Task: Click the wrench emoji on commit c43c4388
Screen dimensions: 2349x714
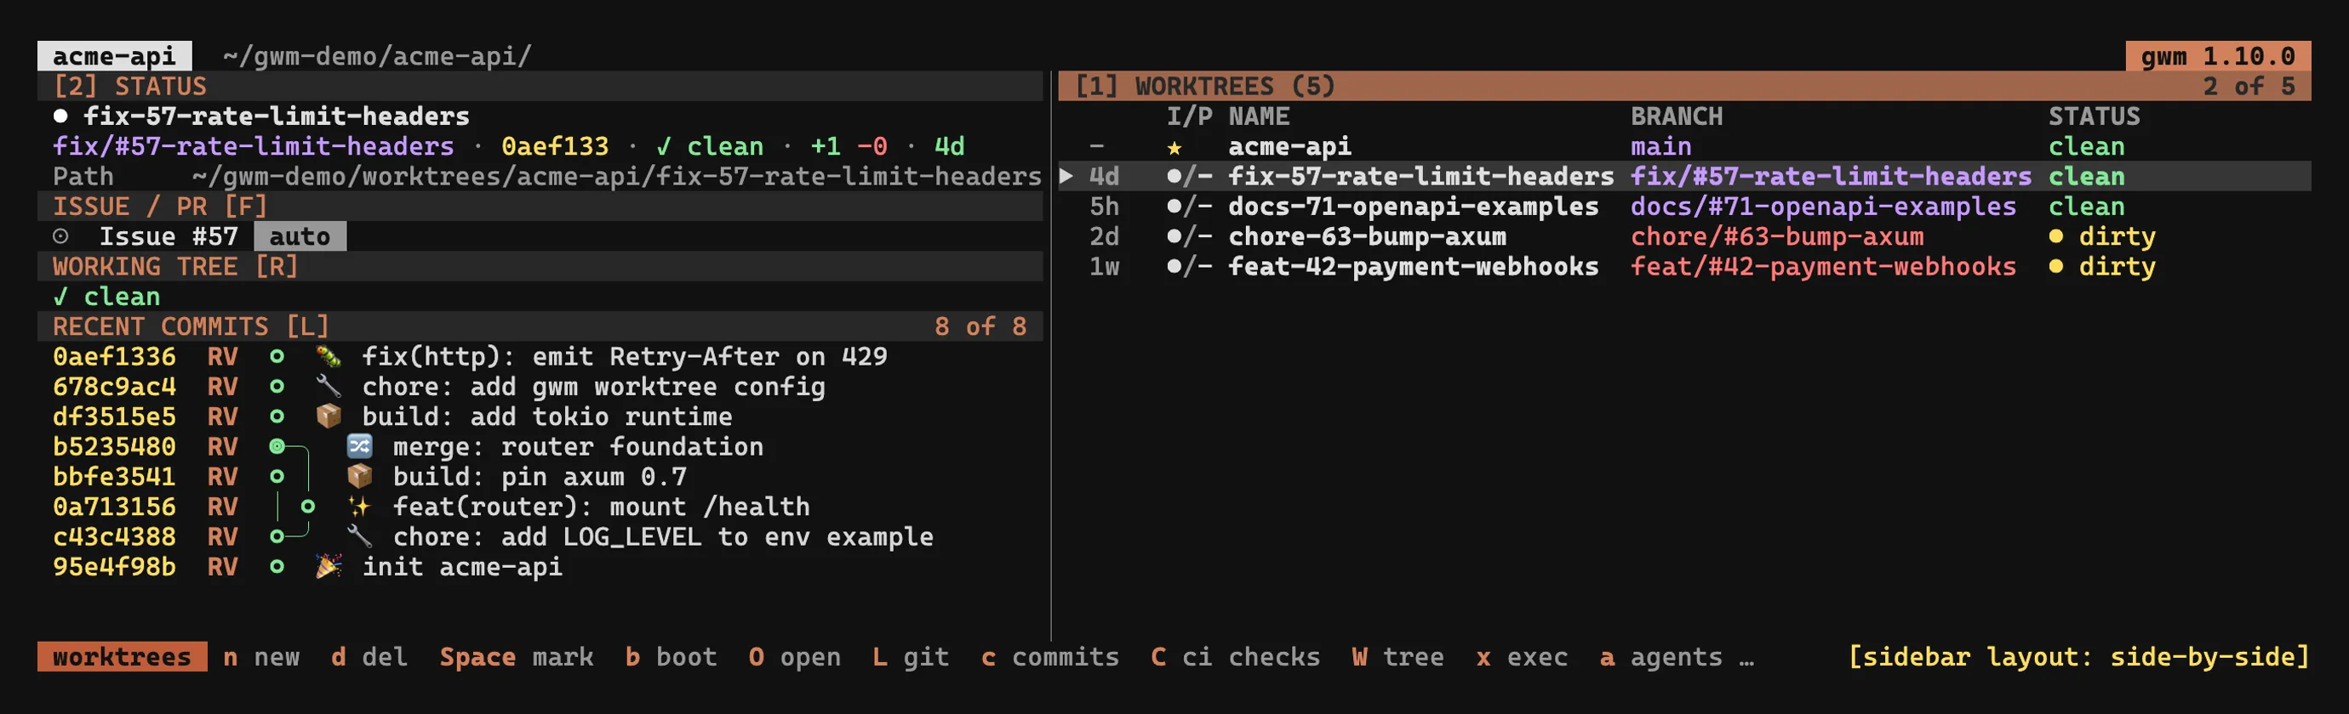Action: coord(359,537)
